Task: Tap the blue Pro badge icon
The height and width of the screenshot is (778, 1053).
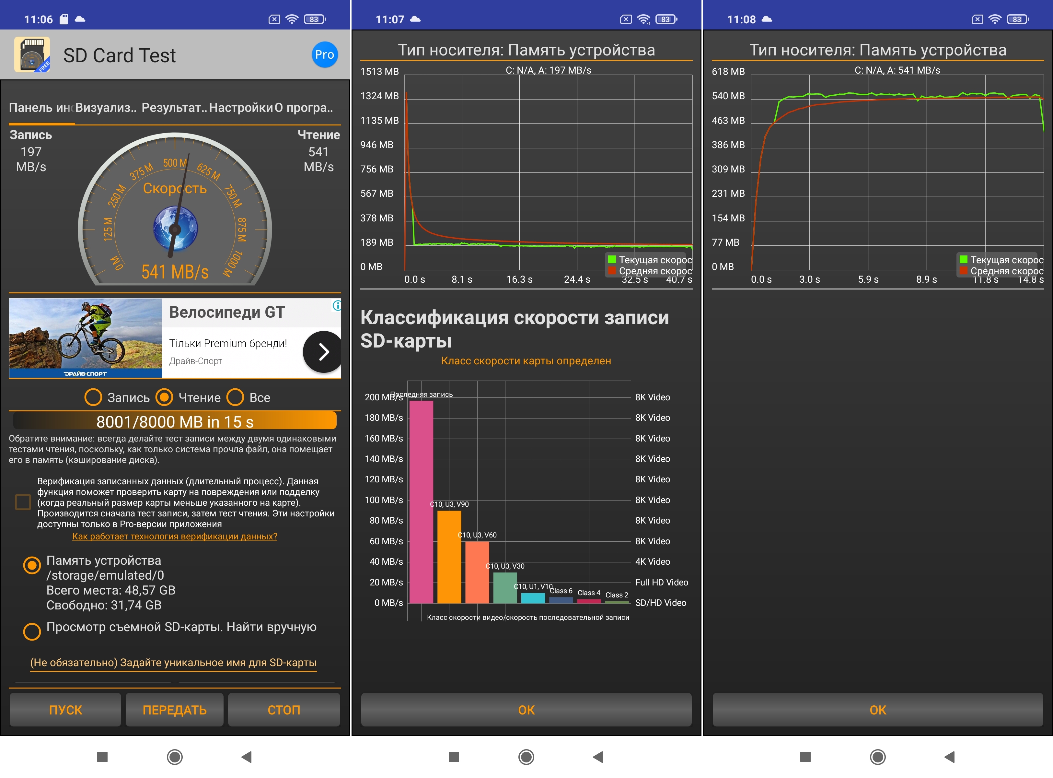Action: point(324,55)
